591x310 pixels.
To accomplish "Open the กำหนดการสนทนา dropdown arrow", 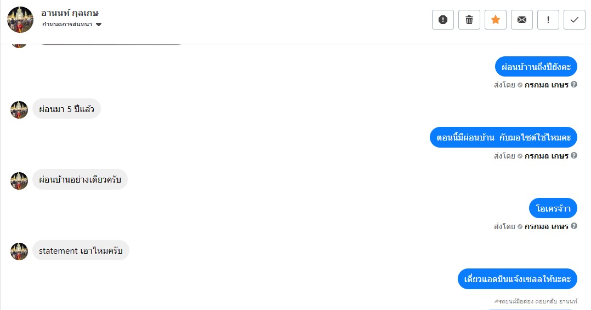I will tap(99, 25).
